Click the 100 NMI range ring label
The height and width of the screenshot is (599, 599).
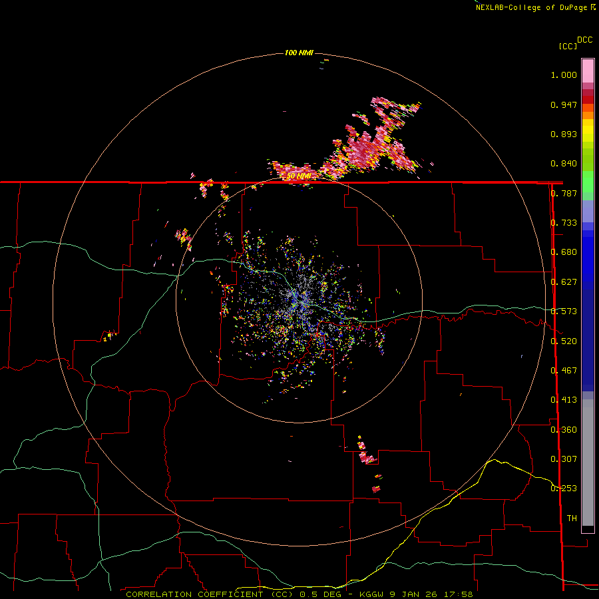(x=299, y=53)
